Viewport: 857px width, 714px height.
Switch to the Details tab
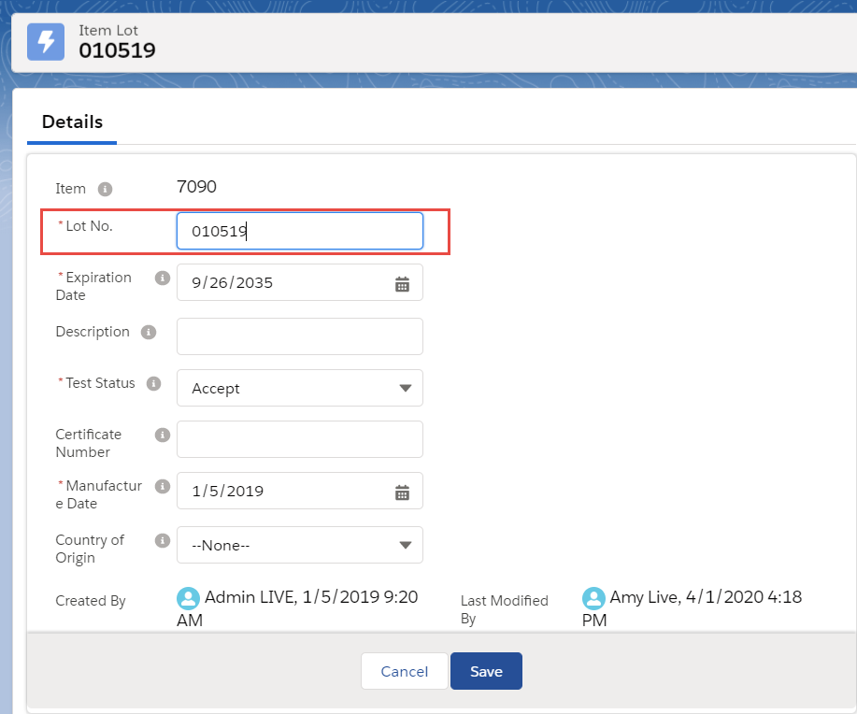click(x=72, y=121)
